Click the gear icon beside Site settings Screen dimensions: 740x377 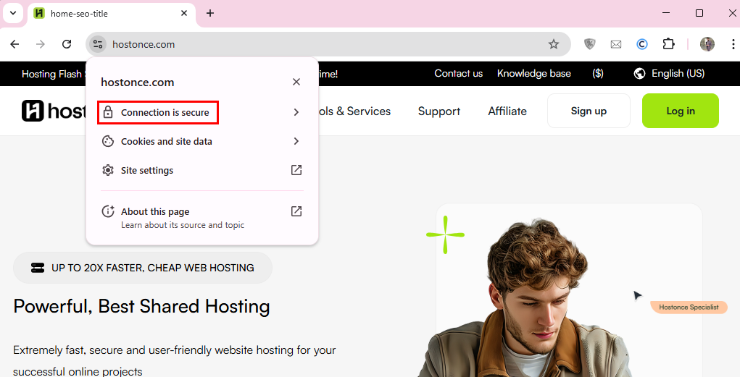click(x=108, y=170)
